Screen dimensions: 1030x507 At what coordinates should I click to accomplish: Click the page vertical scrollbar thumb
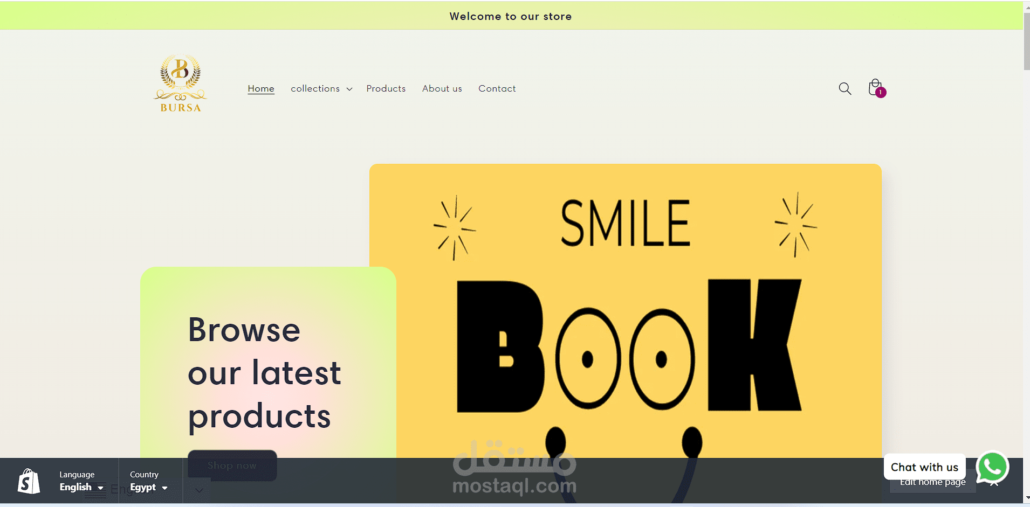point(1027,41)
